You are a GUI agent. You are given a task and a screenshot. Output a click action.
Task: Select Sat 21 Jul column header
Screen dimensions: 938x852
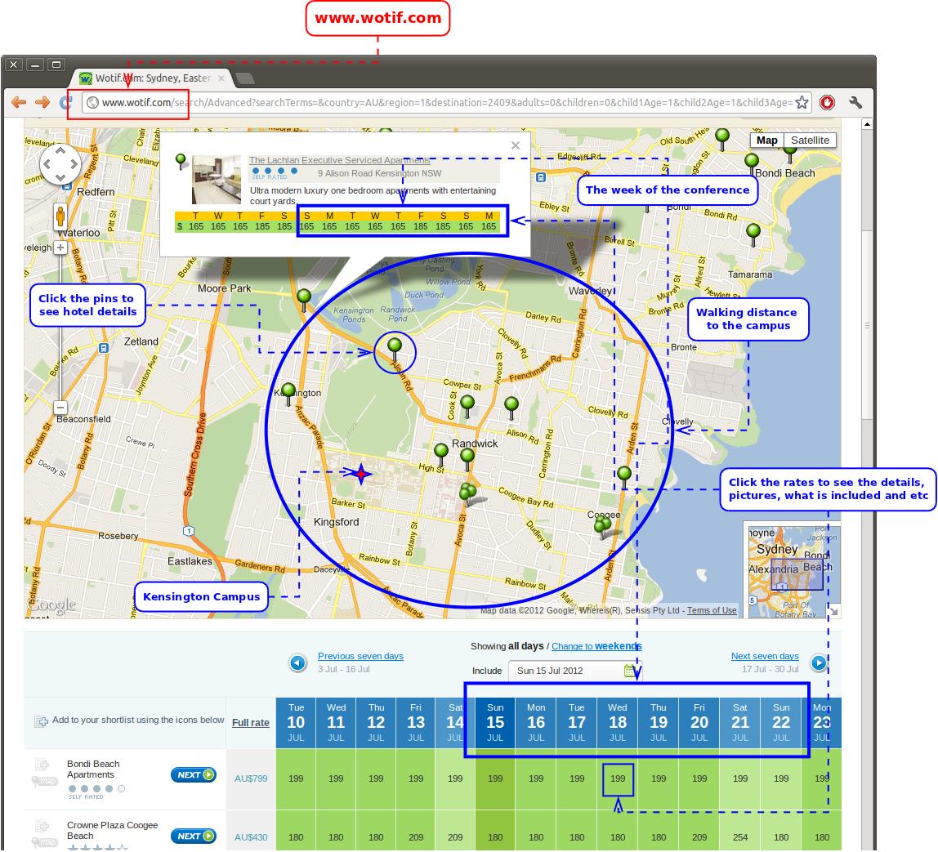[740, 722]
